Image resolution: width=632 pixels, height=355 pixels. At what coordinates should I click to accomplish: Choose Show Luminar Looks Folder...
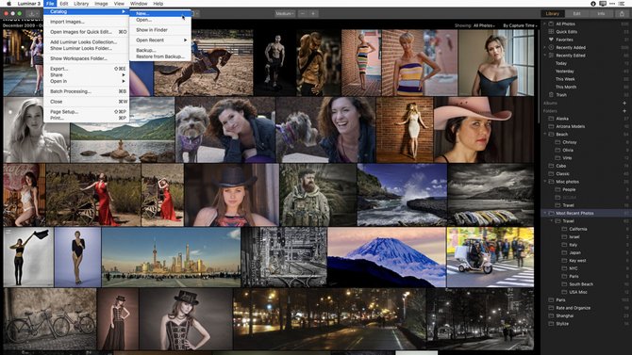coord(86,48)
